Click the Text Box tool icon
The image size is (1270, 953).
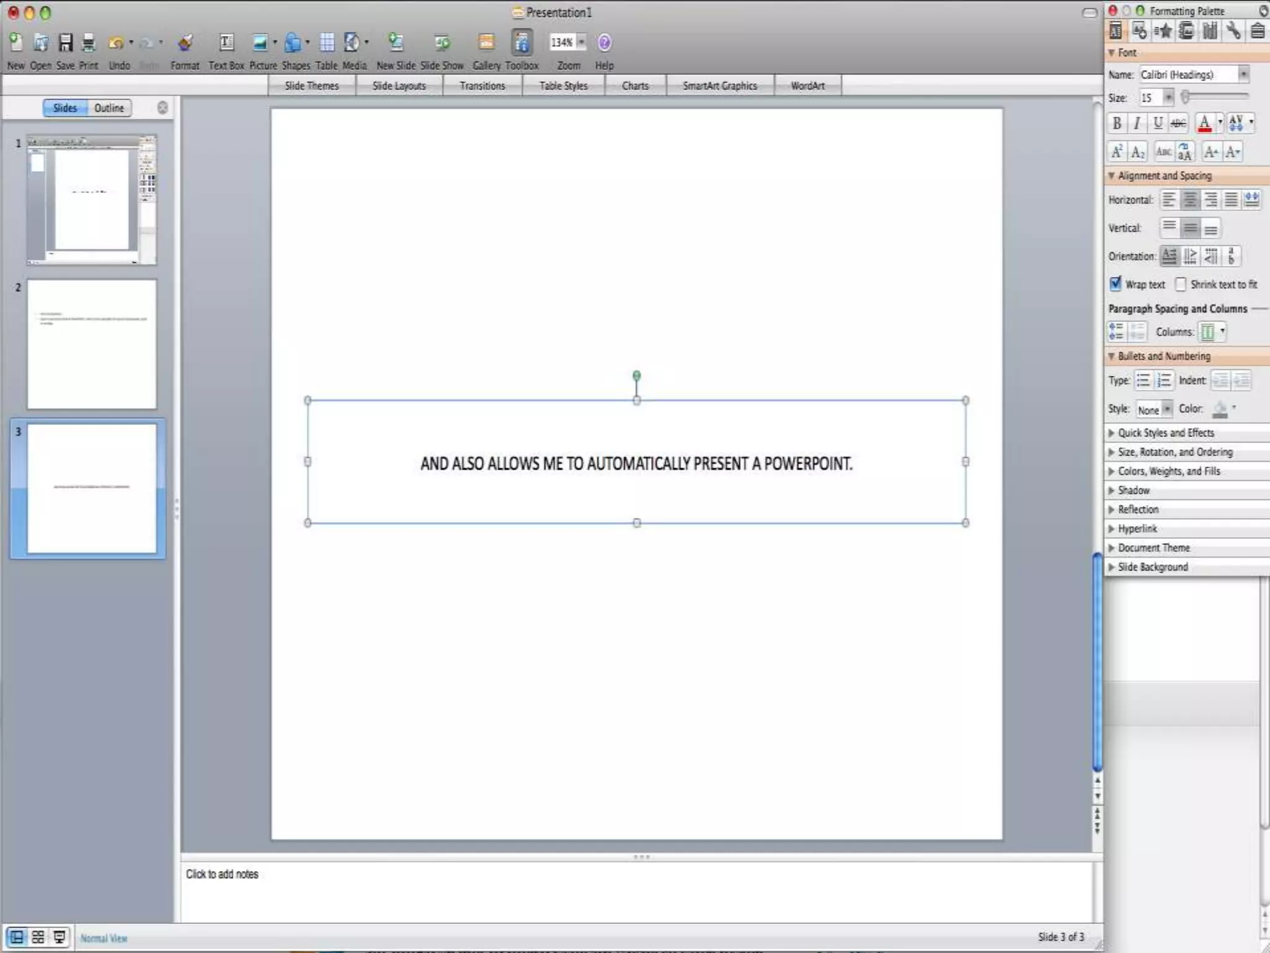coord(226,43)
